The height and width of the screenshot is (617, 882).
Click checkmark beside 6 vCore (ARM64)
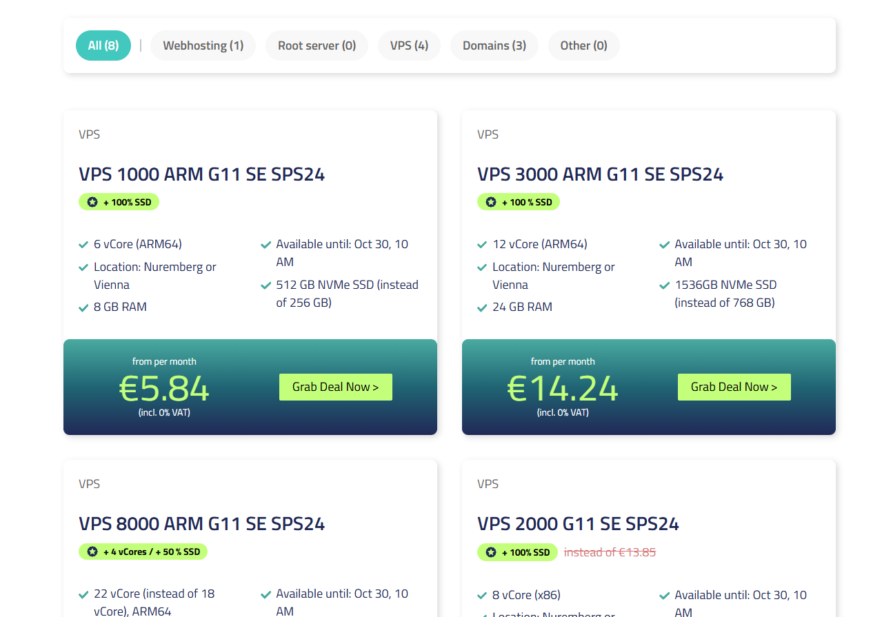point(83,245)
